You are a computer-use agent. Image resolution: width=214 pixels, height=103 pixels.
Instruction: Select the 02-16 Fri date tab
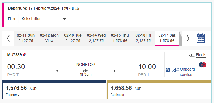click(x=143, y=38)
